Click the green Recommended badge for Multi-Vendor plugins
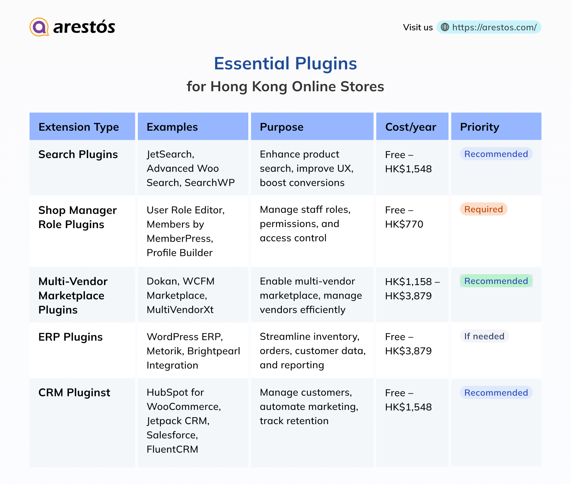The image size is (571, 484). 496,281
